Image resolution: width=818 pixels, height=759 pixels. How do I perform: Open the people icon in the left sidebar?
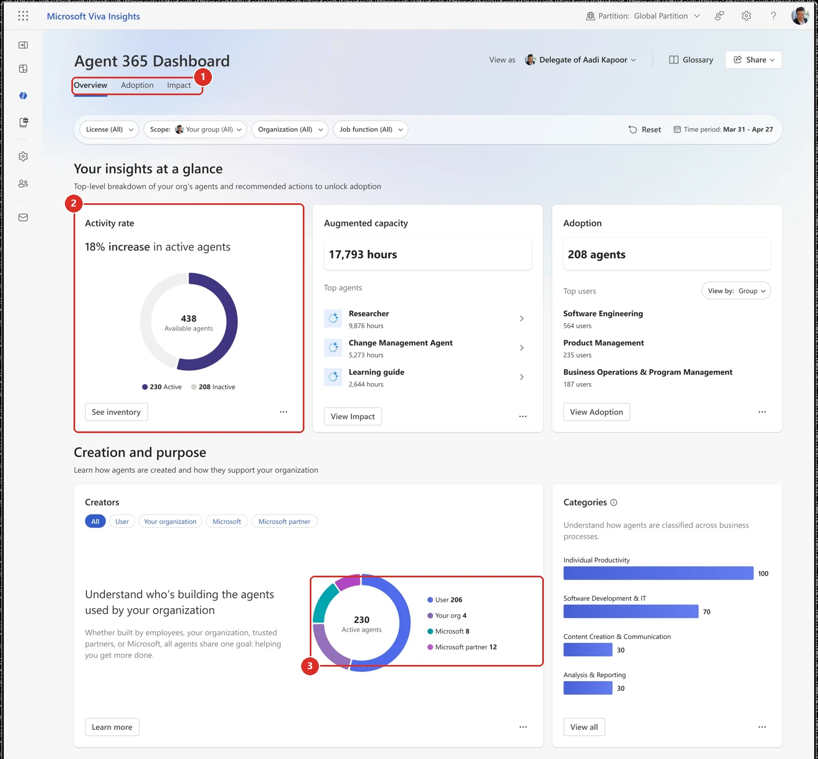click(x=23, y=184)
